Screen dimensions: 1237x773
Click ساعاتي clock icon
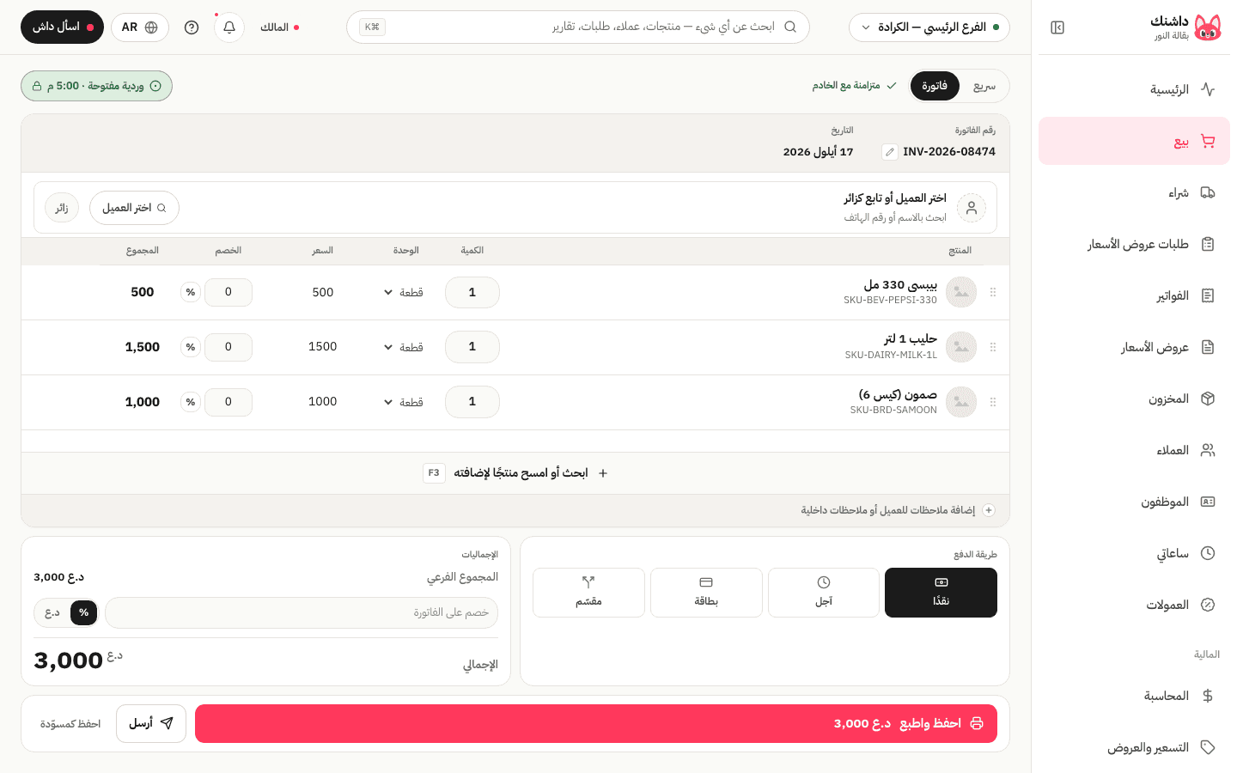pos(1208,553)
